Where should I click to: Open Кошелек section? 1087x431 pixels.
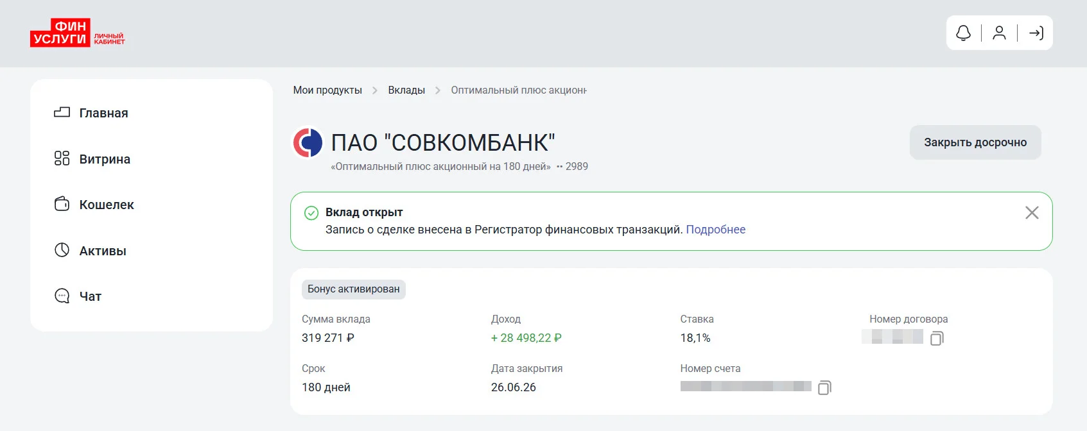click(x=107, y=205)
